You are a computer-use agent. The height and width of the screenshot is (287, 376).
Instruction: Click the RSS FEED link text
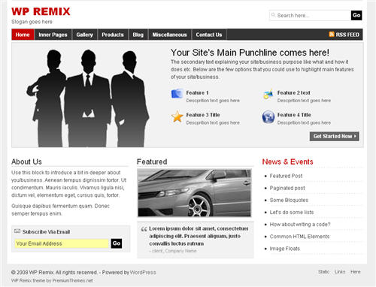[x=347, y=35]
